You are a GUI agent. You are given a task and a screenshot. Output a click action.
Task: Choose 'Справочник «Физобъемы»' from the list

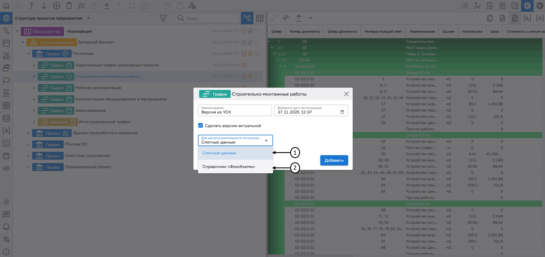229,166
